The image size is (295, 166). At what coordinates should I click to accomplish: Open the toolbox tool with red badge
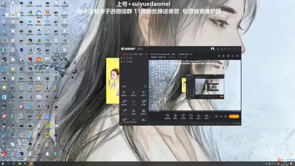click(124, 120)
